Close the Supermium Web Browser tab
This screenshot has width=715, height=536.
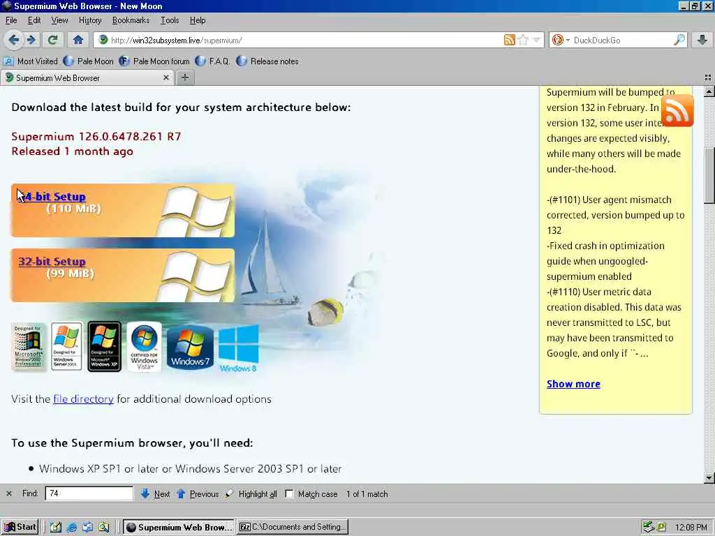click(166, 78)
